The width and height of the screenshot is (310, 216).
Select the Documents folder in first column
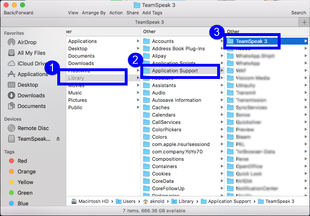pyautogui.click(x=103, y=56)
